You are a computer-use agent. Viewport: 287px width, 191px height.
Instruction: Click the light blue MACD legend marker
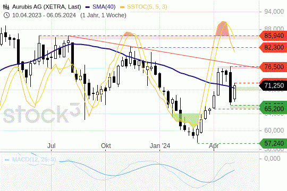coord(7,160)
